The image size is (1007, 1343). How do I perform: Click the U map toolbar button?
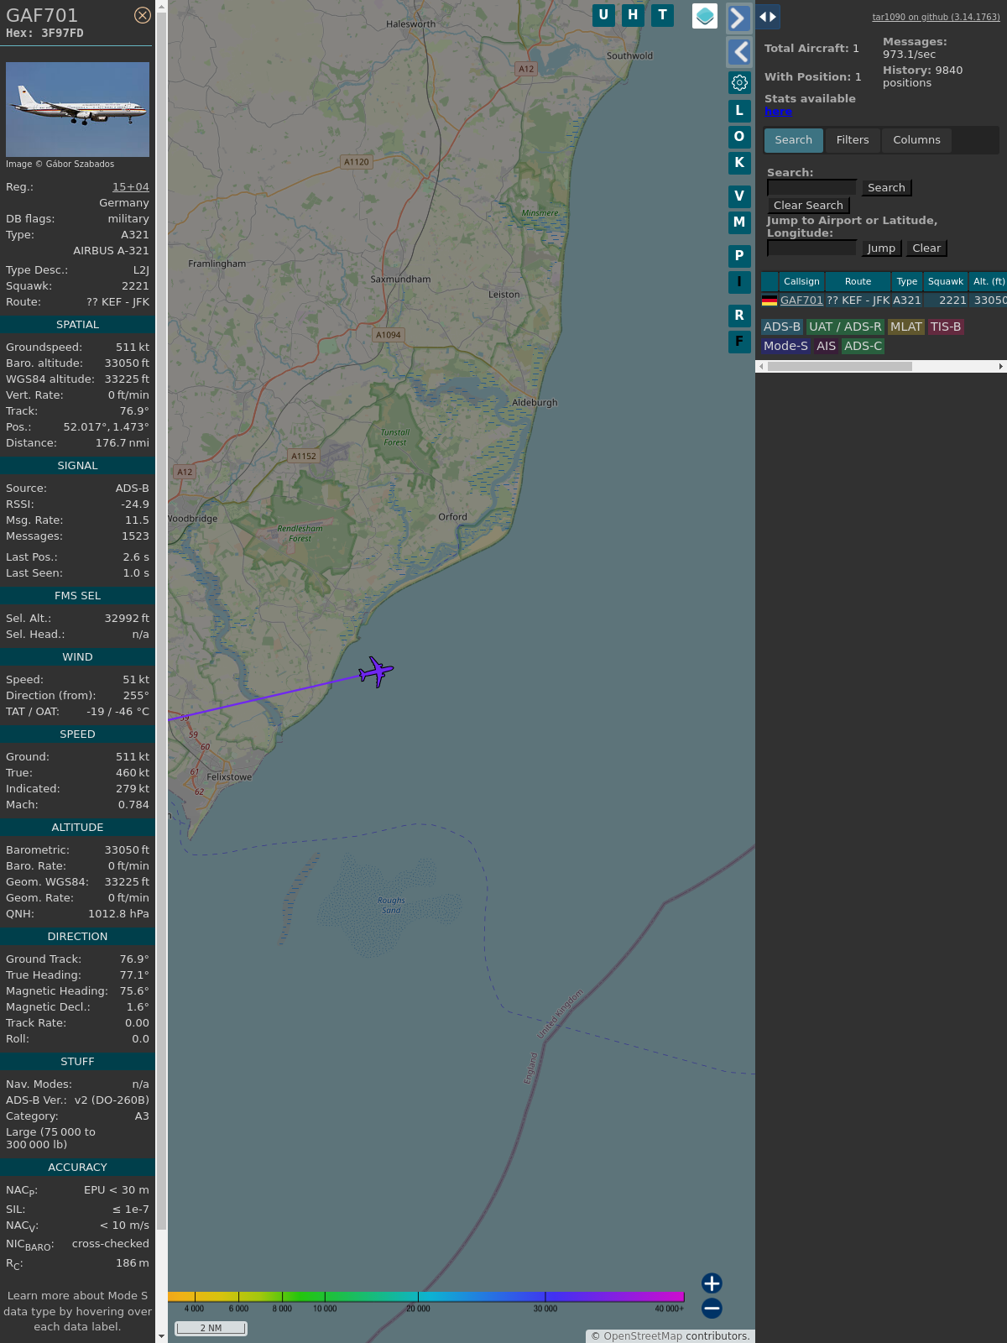click(x=603, y=15)
